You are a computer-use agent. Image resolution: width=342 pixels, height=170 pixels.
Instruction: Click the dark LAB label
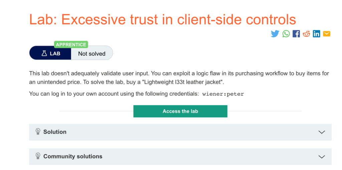click(x=50, y=54)
